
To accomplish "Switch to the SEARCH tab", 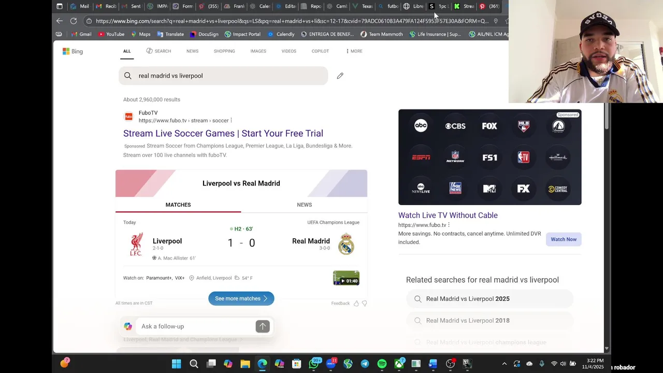I will [x=158, y=51].
